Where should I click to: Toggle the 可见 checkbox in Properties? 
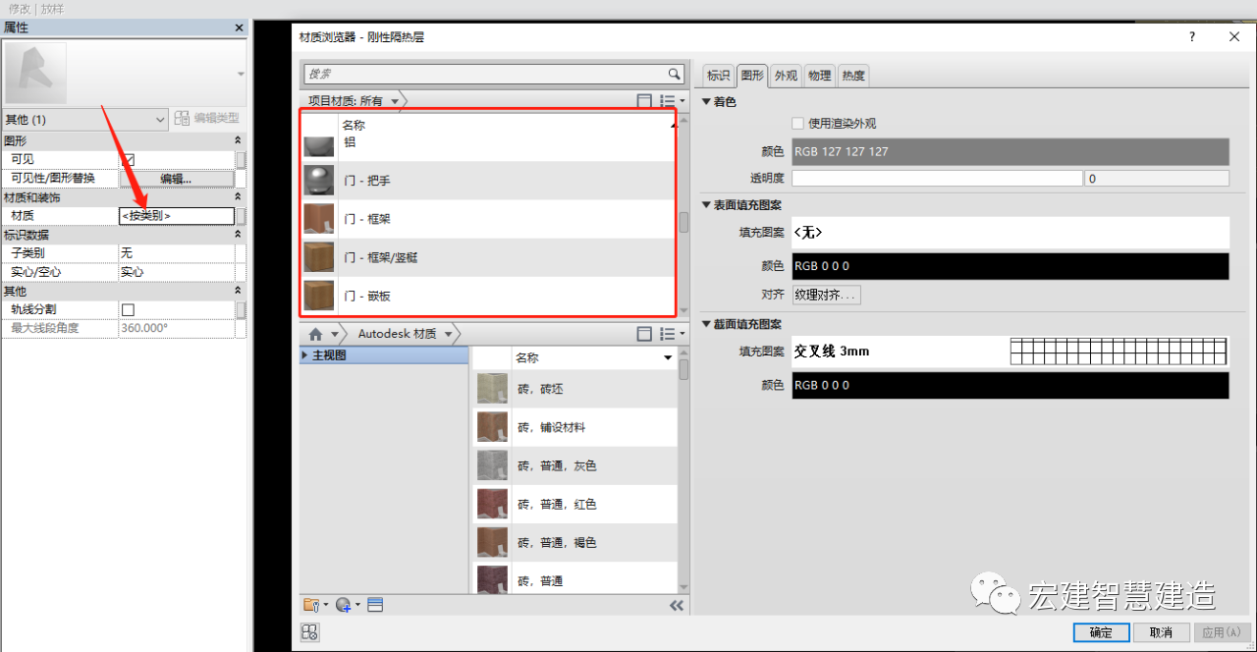click(x=128, y=159)
